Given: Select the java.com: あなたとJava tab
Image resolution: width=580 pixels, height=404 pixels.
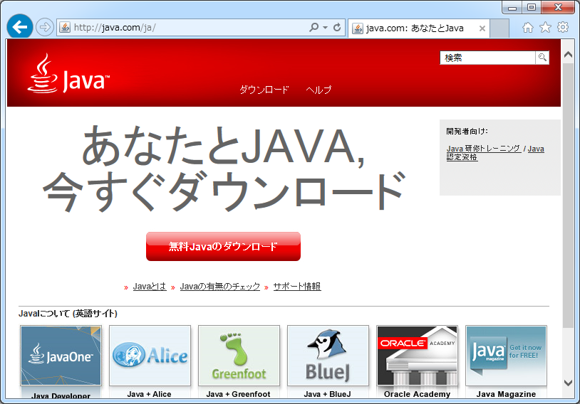Looking at the screenshot, I should [x=419, y=28].
